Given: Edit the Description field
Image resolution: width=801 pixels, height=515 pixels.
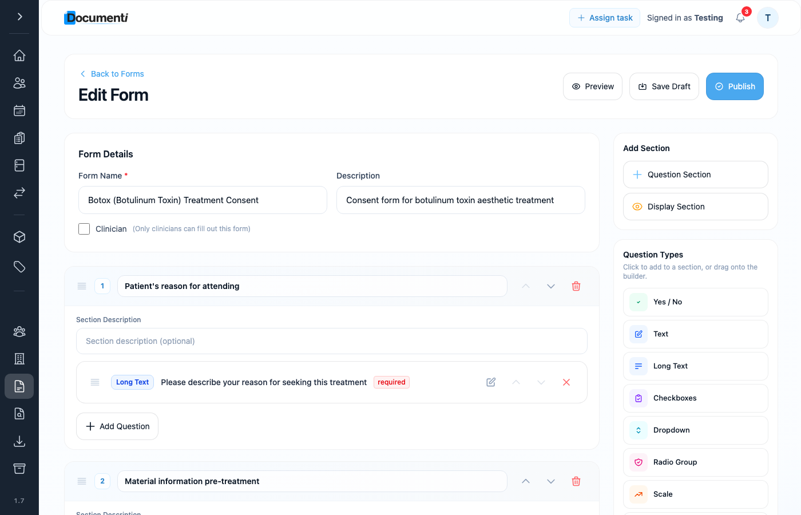Looking at the screenshot, I should pyautogui.click(x=461, y=200).
